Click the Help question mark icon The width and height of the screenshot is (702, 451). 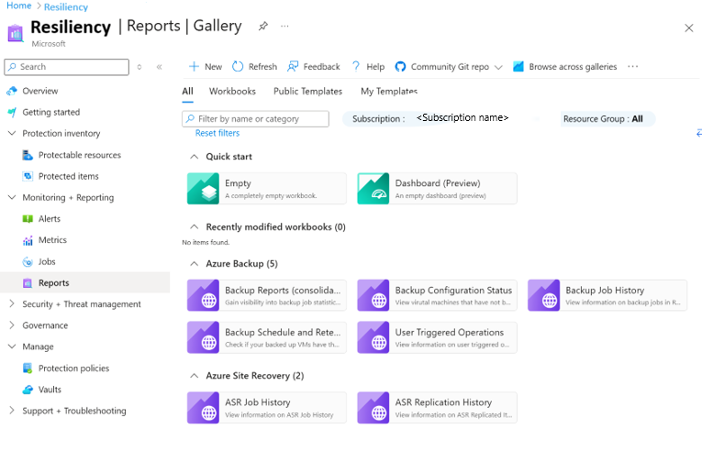(356, 67)
